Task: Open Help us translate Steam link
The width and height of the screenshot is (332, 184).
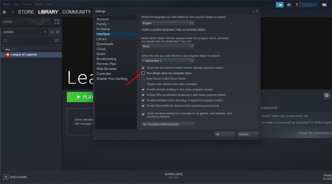Action: (173, 29)
